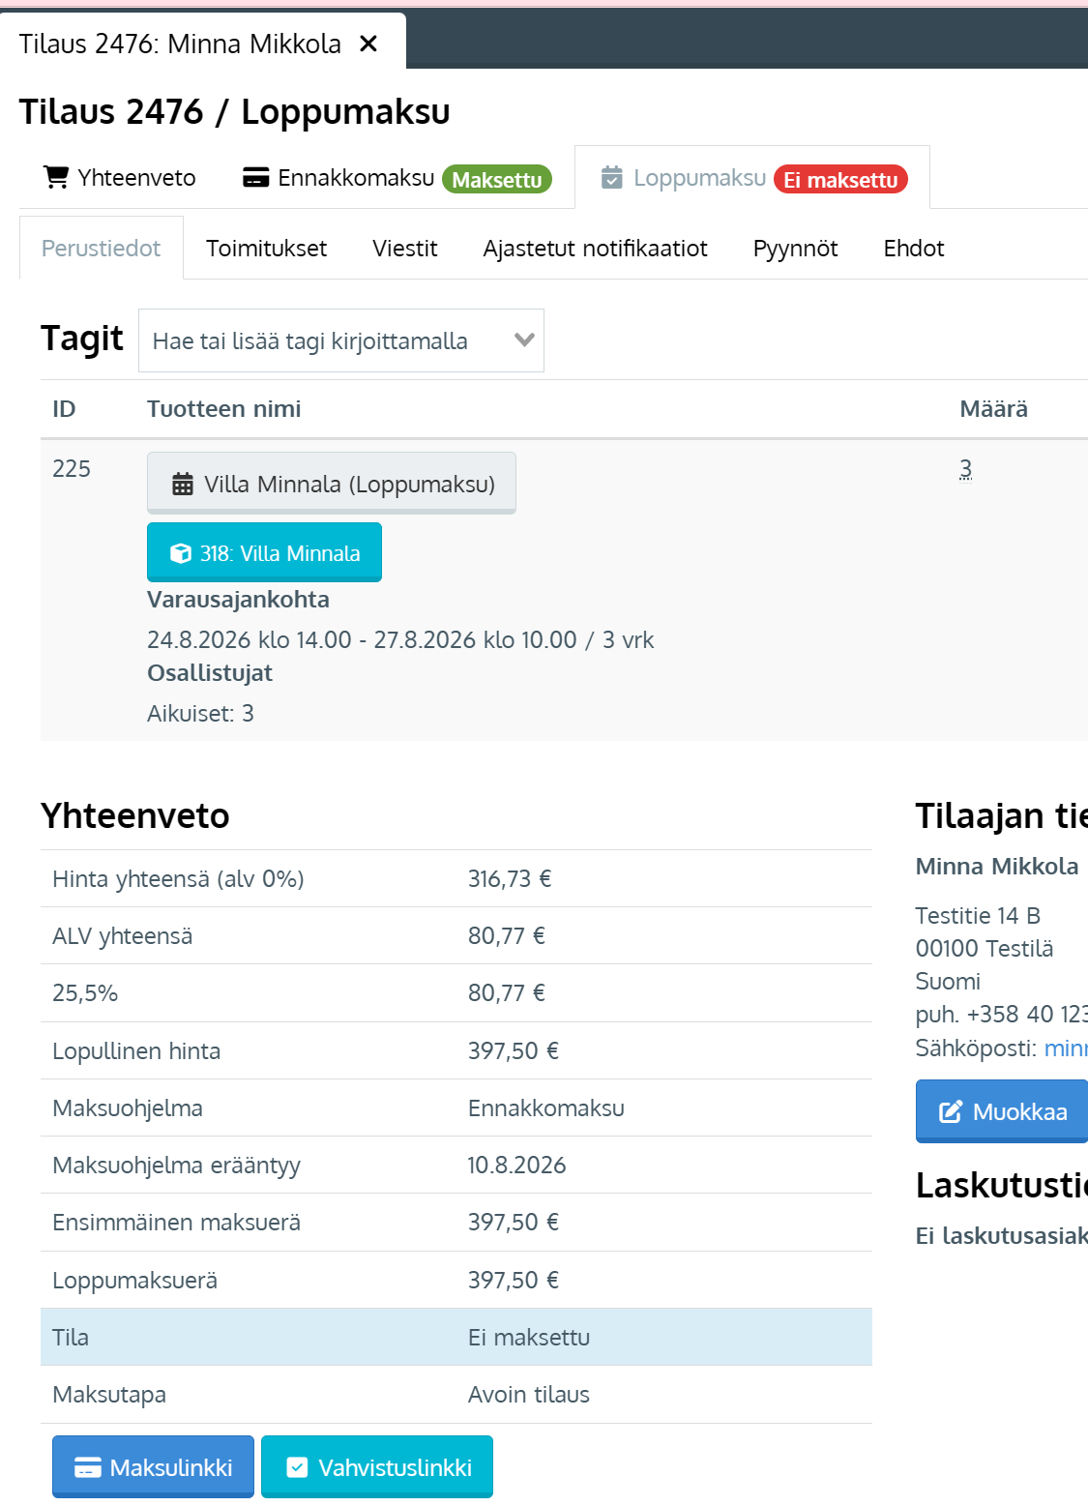Image resolution: width=1088 pixels, height=1506 pixels.
Task: Click the ALV yhteensä row label
Action: 123,936
